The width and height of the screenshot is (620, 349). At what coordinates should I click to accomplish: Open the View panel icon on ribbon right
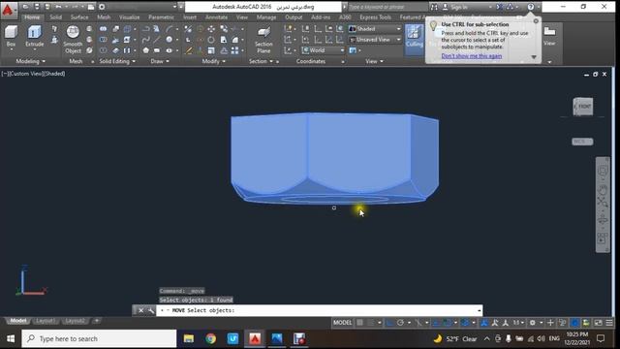tap(549, 35)
